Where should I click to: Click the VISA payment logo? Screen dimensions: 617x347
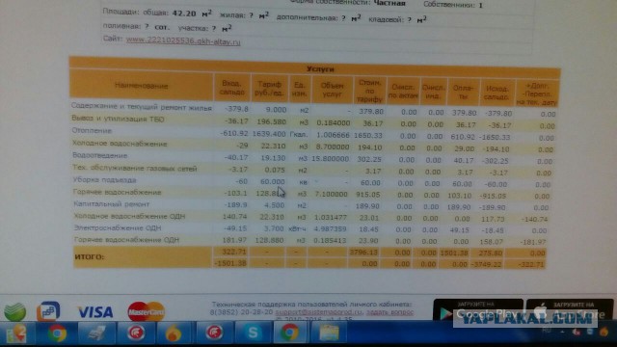pyautogui.click(x=95, y=312)
